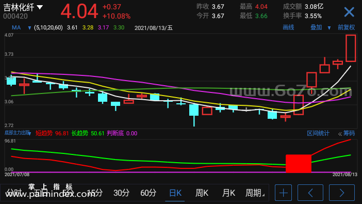Select the 周K weekly chart tab
362x204 pixels.
click(x=202, y=193)
